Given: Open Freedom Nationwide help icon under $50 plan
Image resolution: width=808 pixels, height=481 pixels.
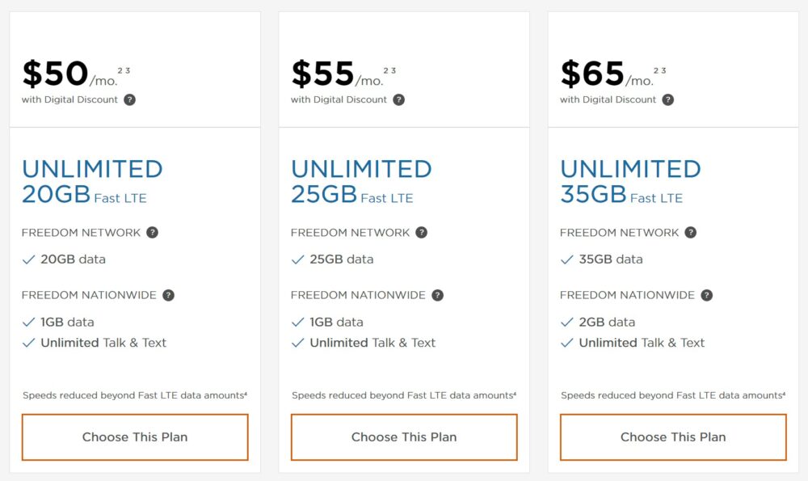Looking at the screenshot, I should tap(169, 294).
